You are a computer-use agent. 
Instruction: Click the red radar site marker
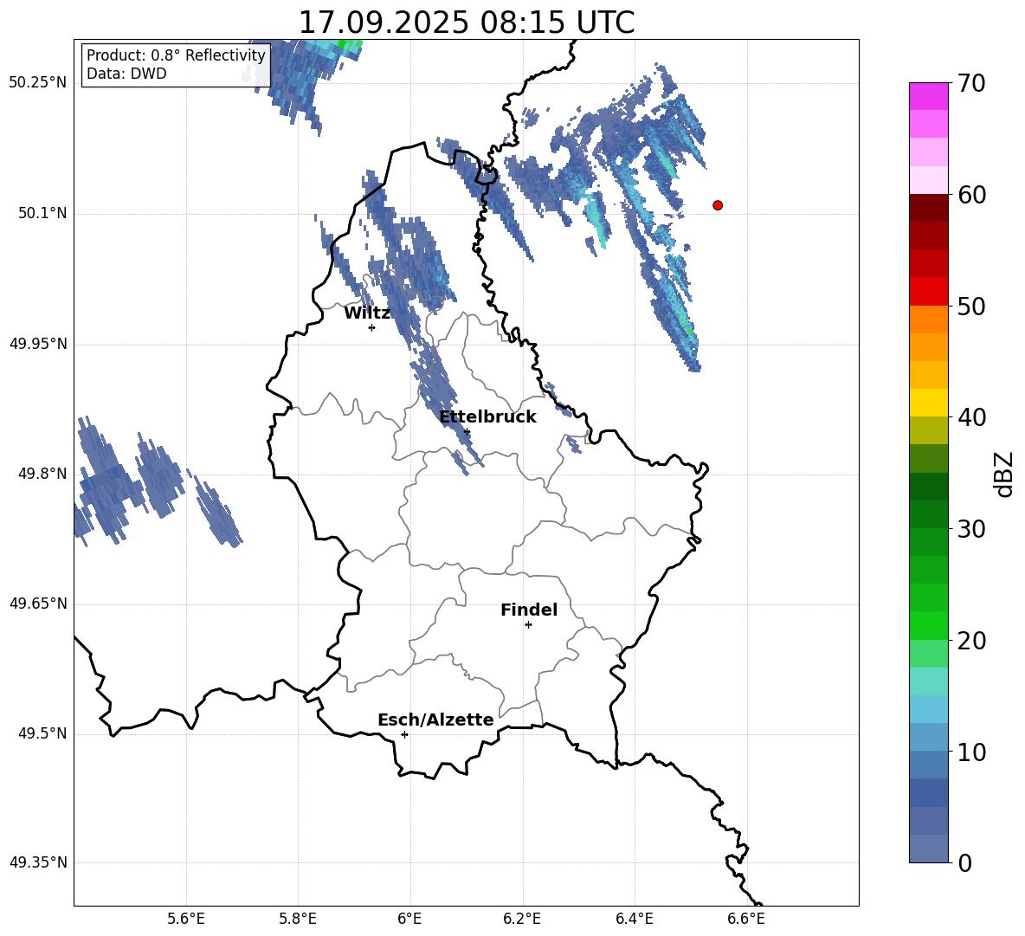[x=718, y=205]
